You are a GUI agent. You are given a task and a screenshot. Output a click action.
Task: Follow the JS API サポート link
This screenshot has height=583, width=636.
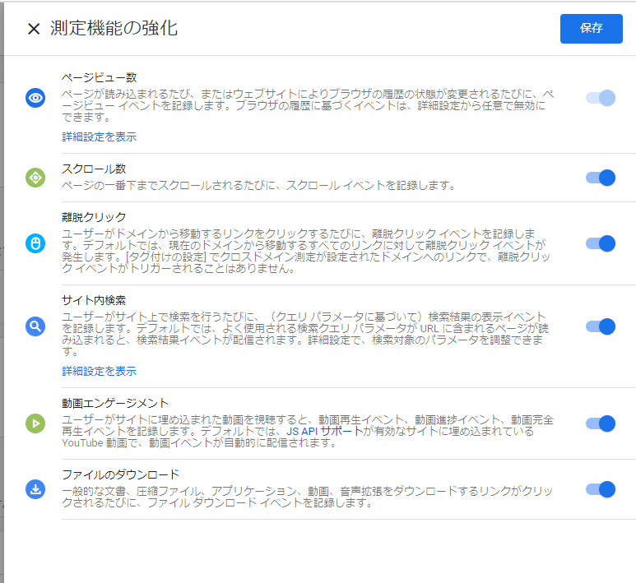324,431
